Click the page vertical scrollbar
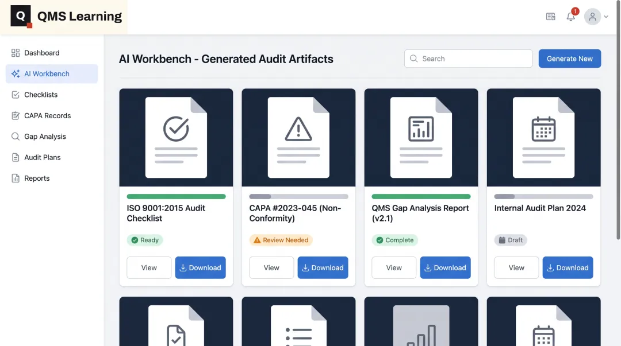The height and width of the screenshot is (346, 621). 618,120
